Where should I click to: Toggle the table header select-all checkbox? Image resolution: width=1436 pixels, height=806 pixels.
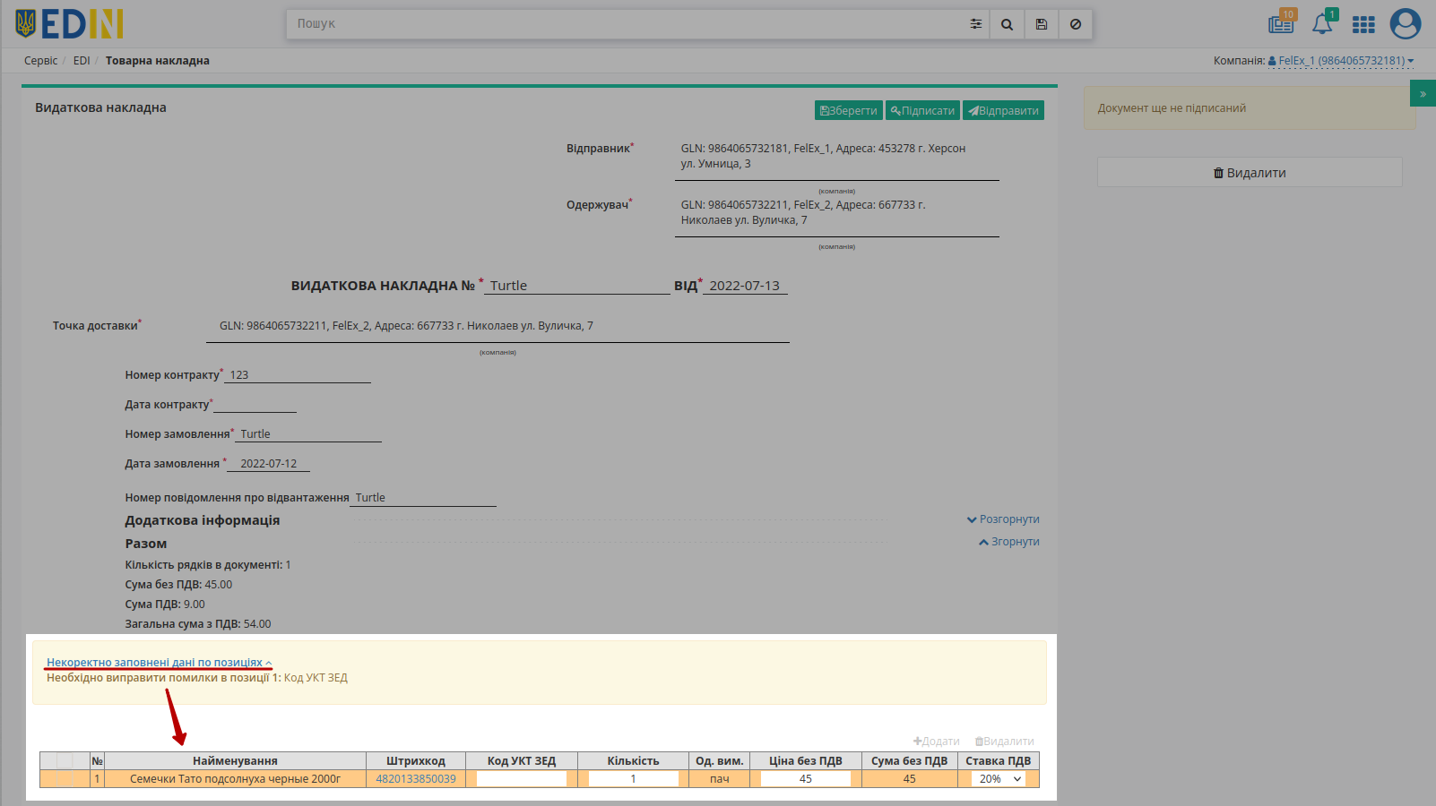tap(65, 761)
